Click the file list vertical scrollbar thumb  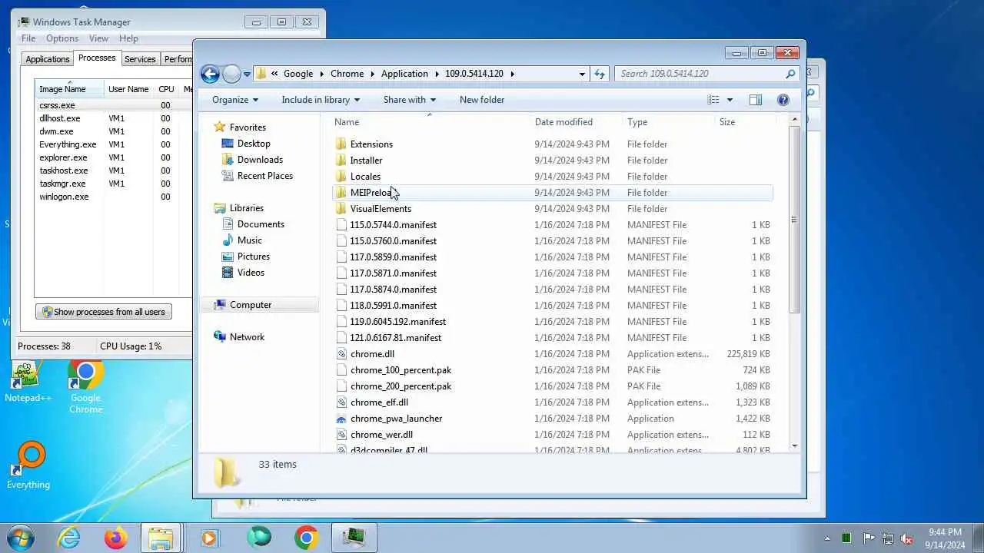(794, 220)
